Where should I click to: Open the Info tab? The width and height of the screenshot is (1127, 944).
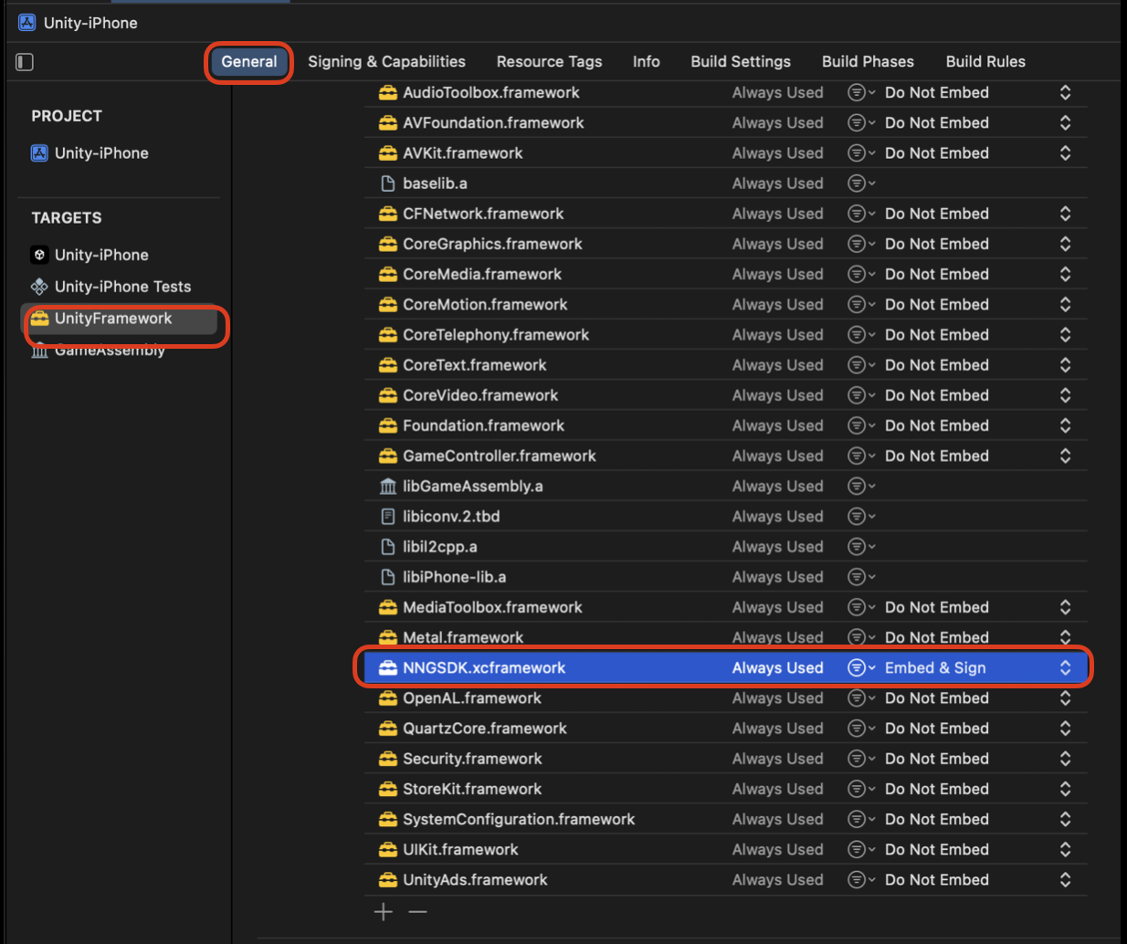647,62
